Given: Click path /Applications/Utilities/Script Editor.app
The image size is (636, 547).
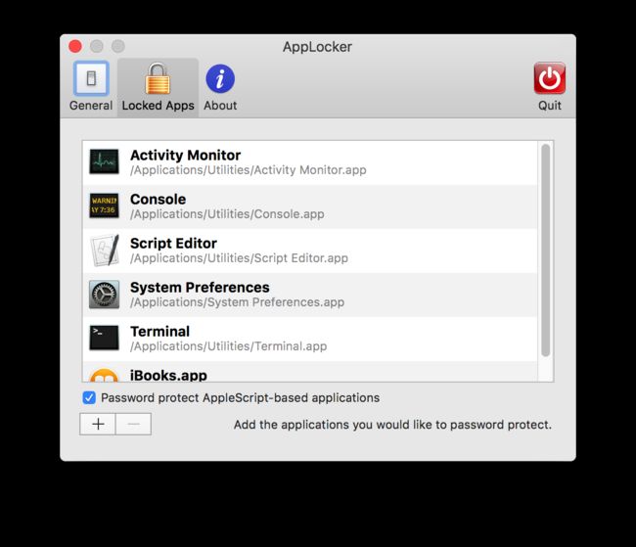Looking at the screenshot, I should [x=240, y=258].
